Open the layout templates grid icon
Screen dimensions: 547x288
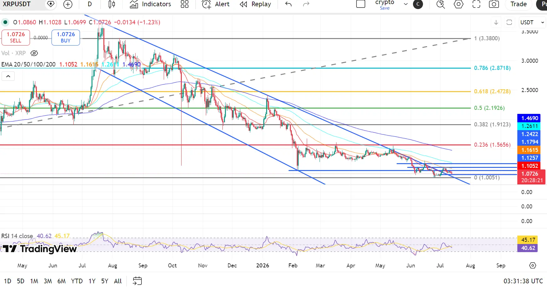(185, 4)
